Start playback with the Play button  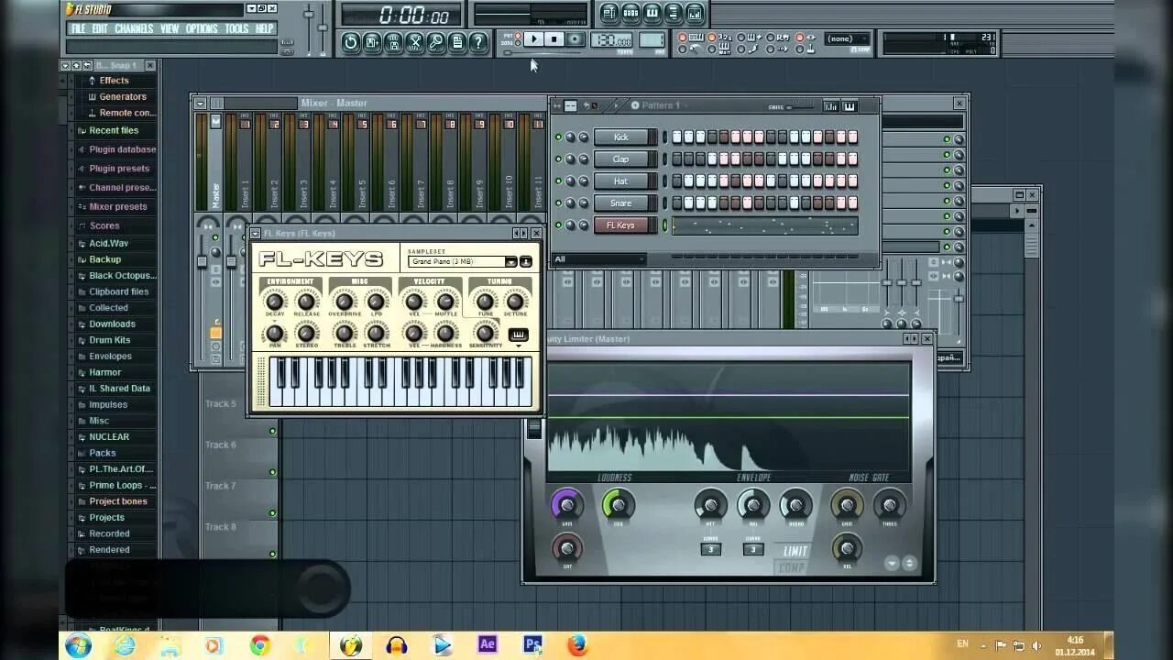(534, 39)
